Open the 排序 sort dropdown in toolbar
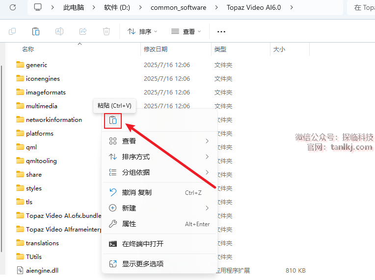This screenshot has height=280, width=375. coord(142,31)
